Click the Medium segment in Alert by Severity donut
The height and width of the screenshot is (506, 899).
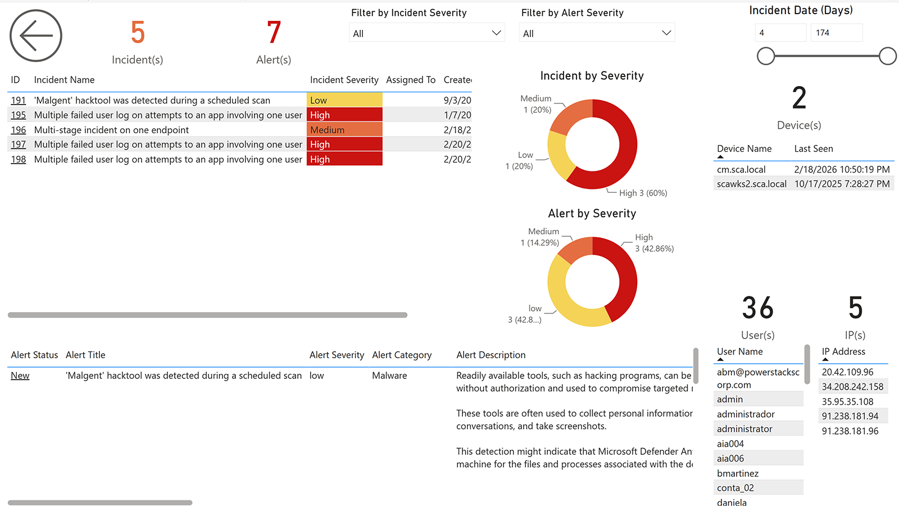click(x=576, y=250)
